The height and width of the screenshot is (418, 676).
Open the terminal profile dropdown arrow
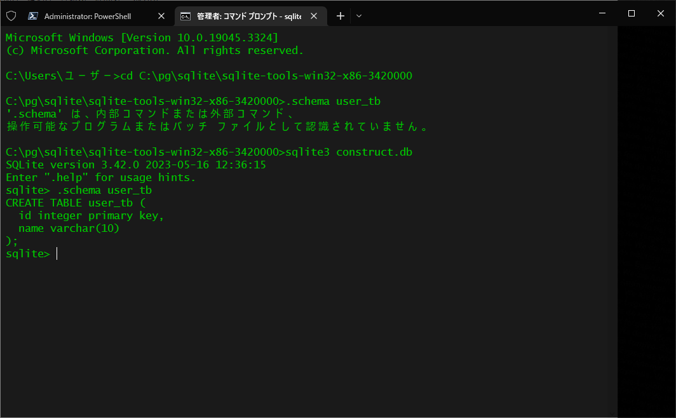click(359, 15)
